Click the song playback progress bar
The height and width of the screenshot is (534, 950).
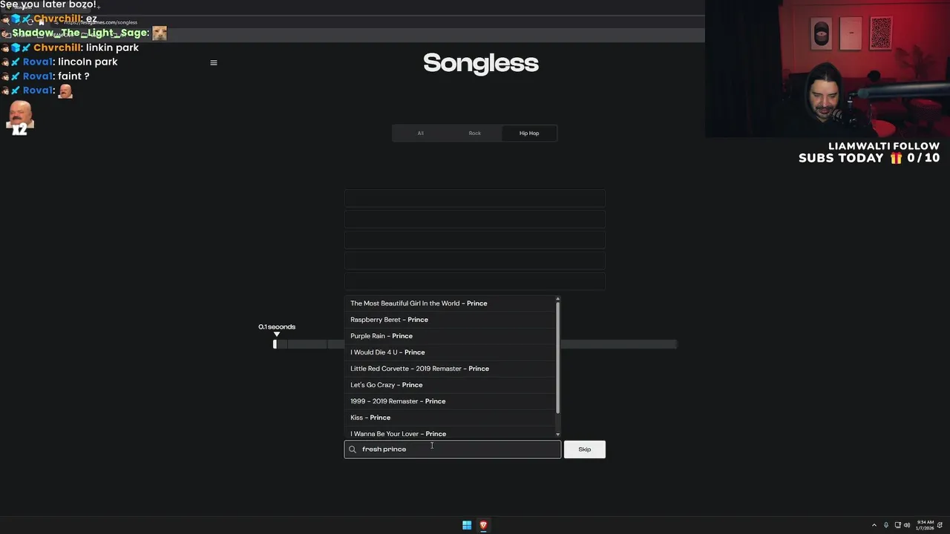(475, 344)
